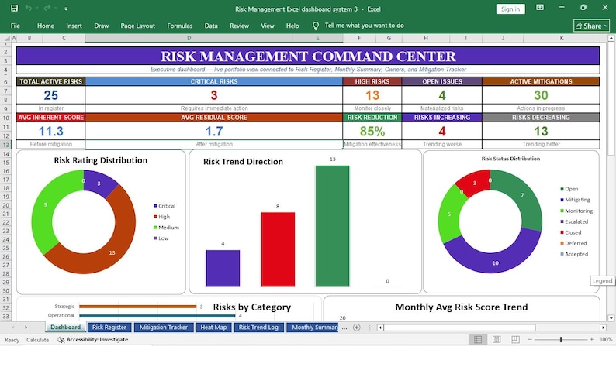616x367 pixels.
Task: Click the Redo arrow icon
Action: [x=47, y=9]
